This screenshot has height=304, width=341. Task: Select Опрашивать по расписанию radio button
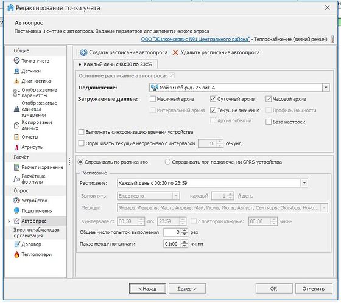(80, 162)
